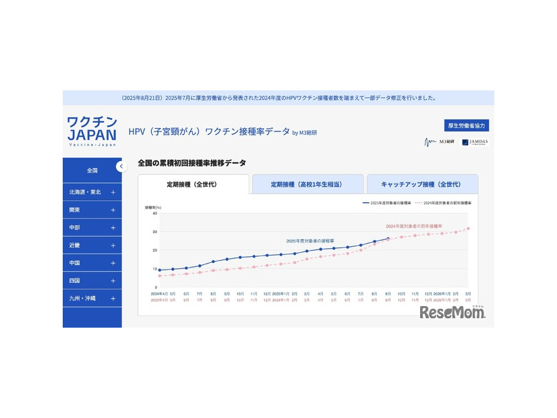Collapse the sidebar with the chevron button

(x=121, y=167)
